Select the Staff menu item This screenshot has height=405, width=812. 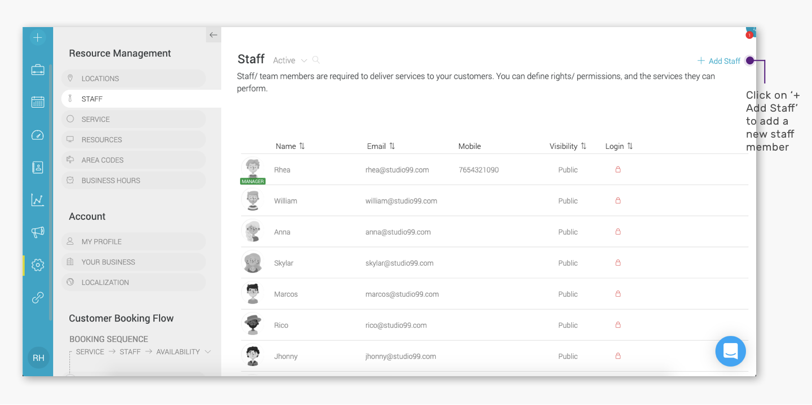click(141, 99)
